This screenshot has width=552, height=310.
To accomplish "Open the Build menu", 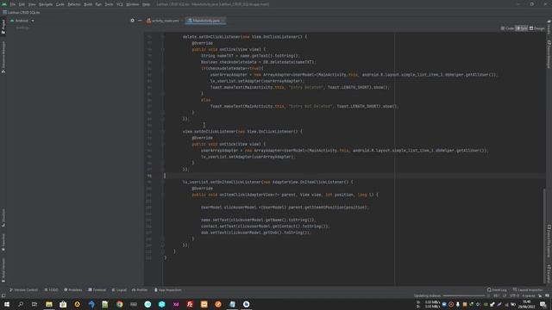I will (88, 4).
